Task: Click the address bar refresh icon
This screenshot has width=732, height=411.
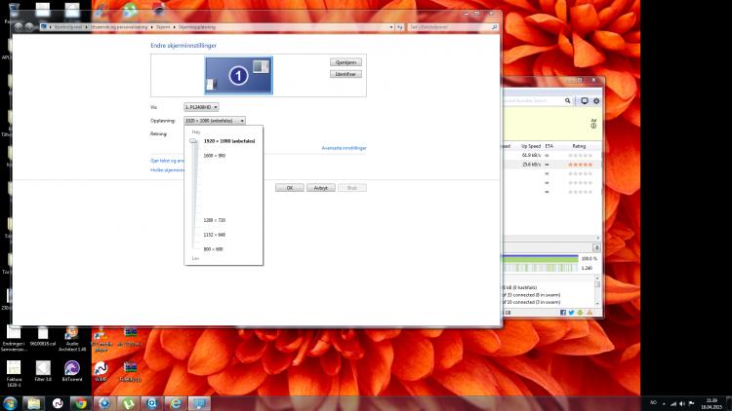Action: pos(400,27)
